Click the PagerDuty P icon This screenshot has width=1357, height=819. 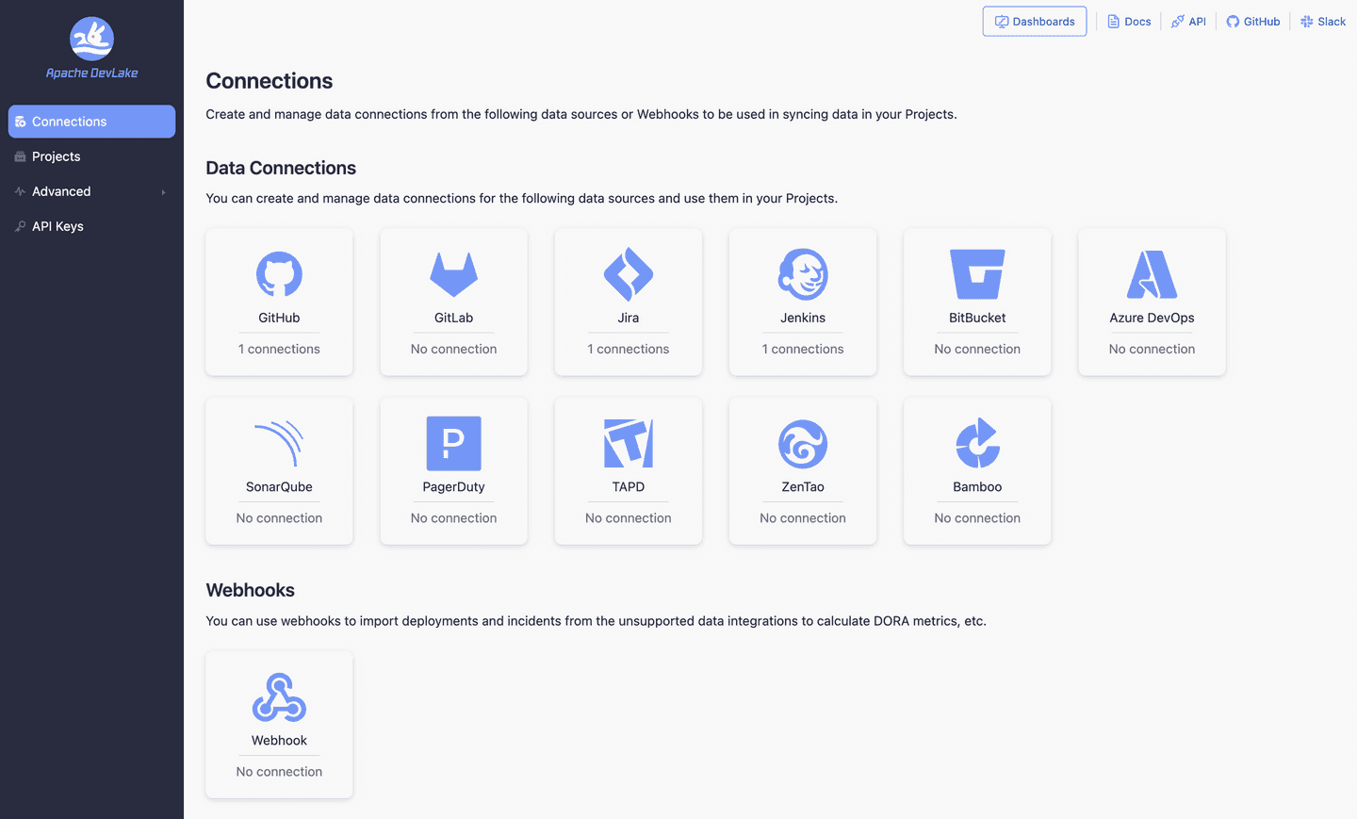(453, 443)
